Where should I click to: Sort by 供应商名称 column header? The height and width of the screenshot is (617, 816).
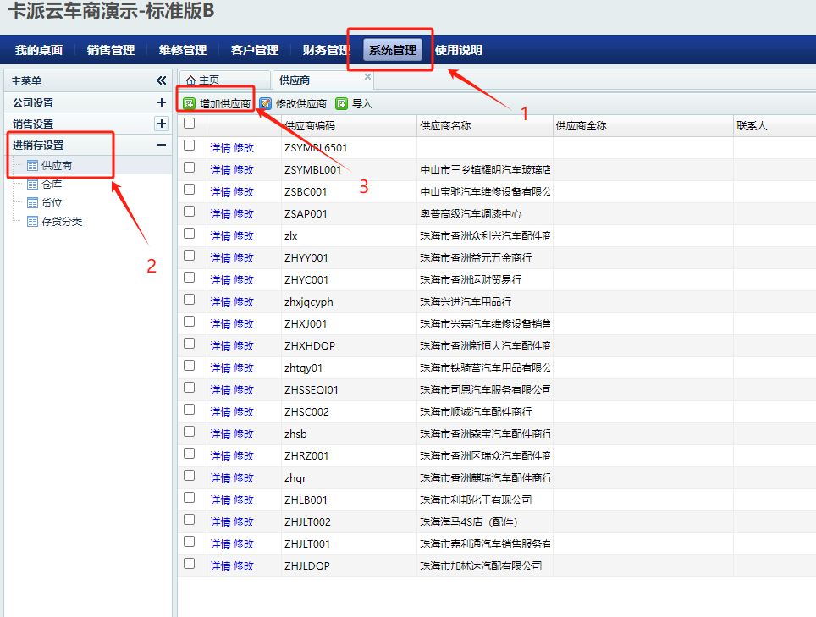pyautogui.click(x=446, y=126)
